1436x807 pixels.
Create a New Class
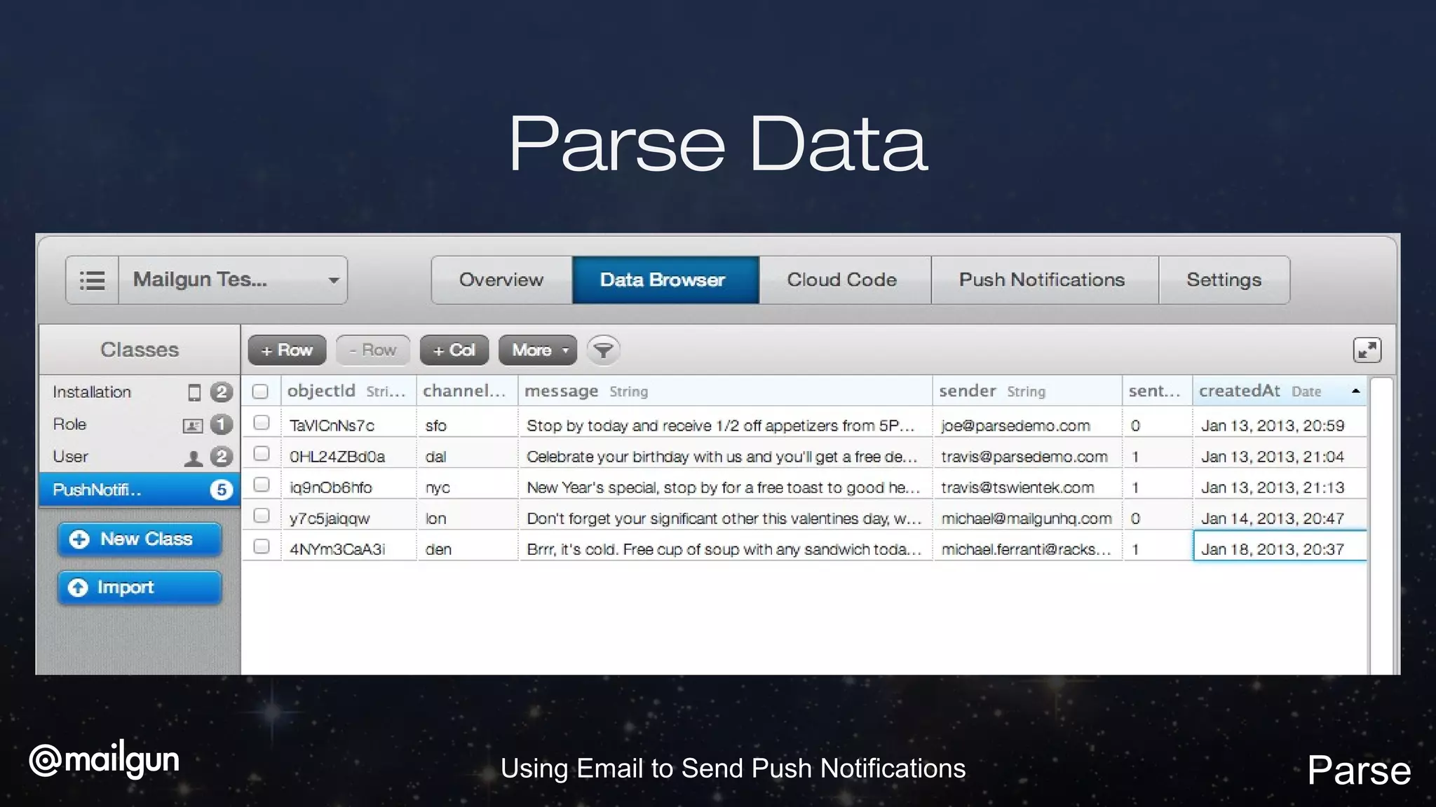tap(140, 539)
